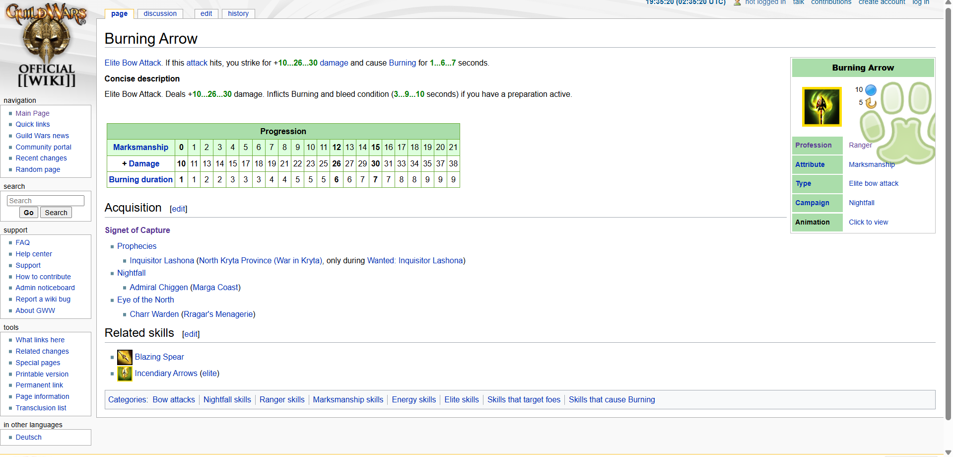The width and height of the screenshot is (953, 457).
Task: Click Click to view animation link
Action: (x=869, y=222)
